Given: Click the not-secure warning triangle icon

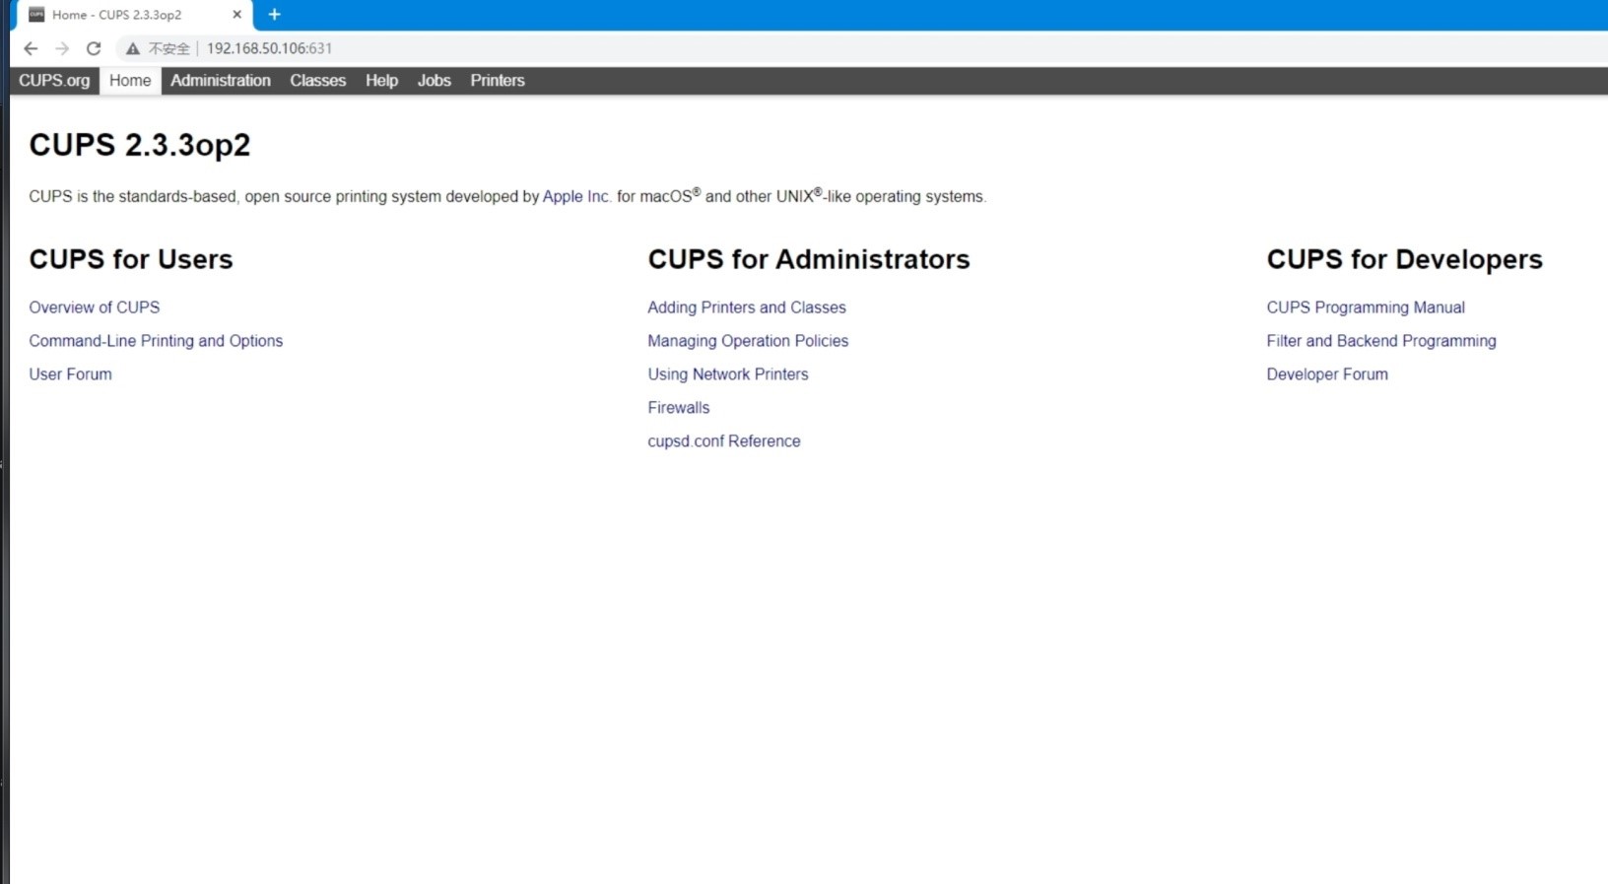Looking at the screenshot, I should tap(133, 48).
